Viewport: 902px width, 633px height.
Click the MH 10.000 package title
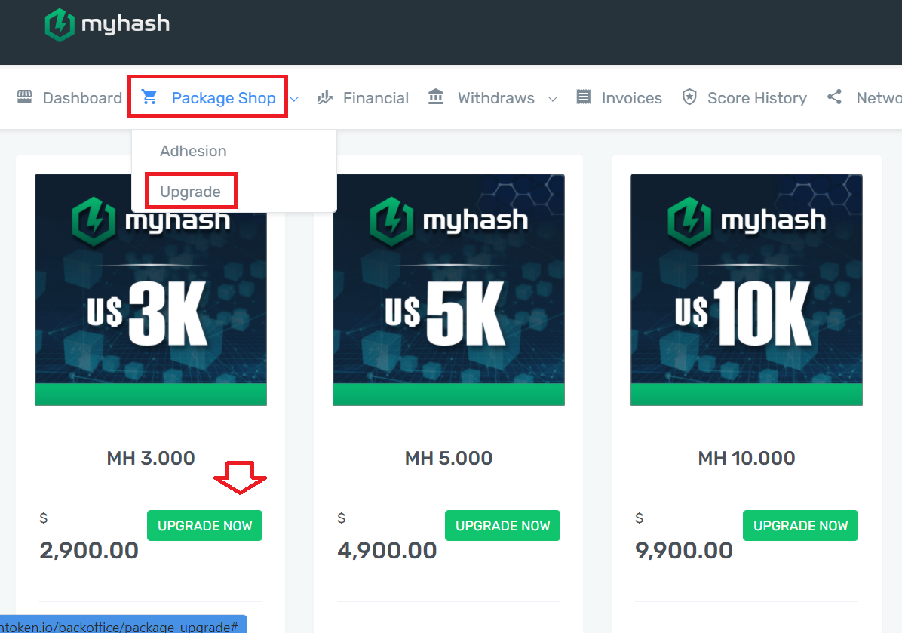coord(747,458)
